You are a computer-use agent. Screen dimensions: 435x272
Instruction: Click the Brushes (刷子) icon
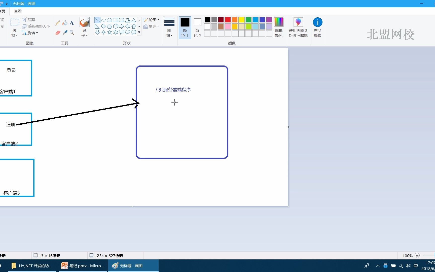point(85,22)
